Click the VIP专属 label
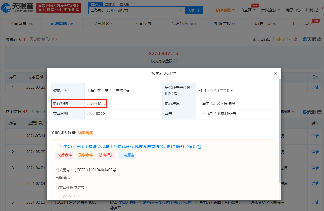This screenshot has height=211, width=324. (85, 133)
